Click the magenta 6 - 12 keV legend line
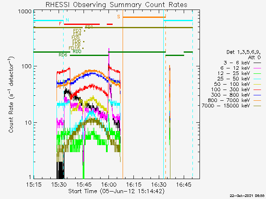 pos(257,68)
